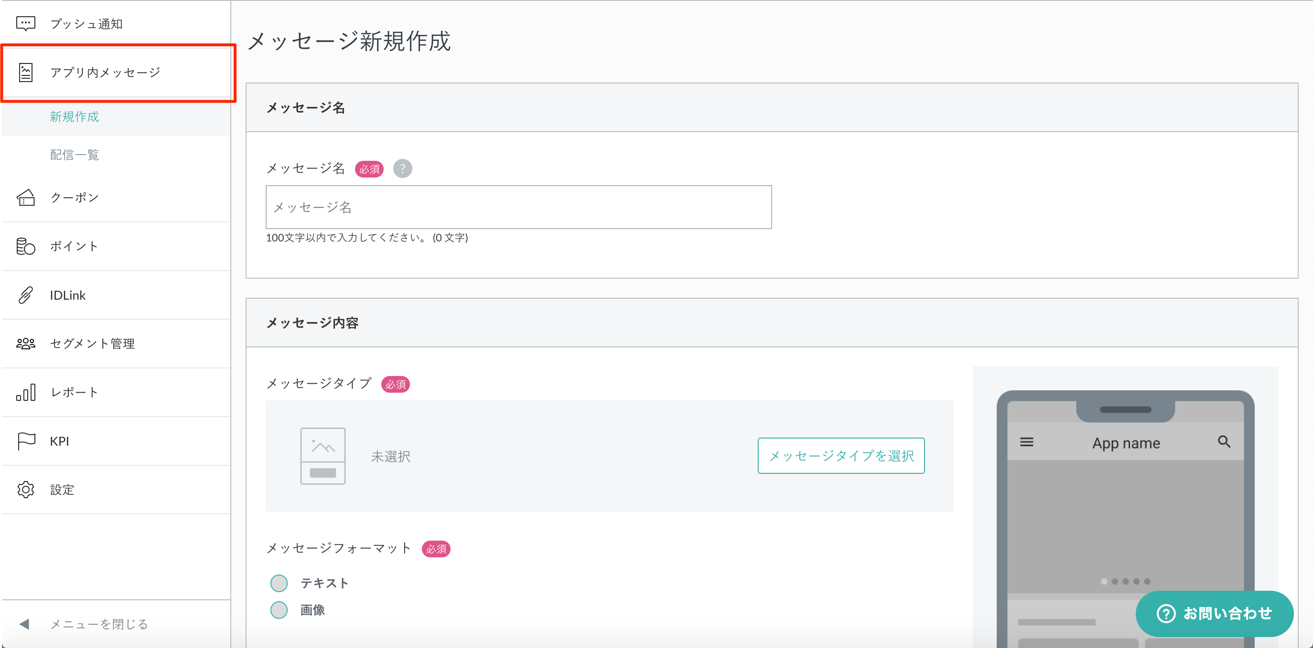The height and width of the screenshot is (648, 1313).
Task: Collapse the sidebar with メニューを閉じる arrow
Action: [x=24, y=624]
